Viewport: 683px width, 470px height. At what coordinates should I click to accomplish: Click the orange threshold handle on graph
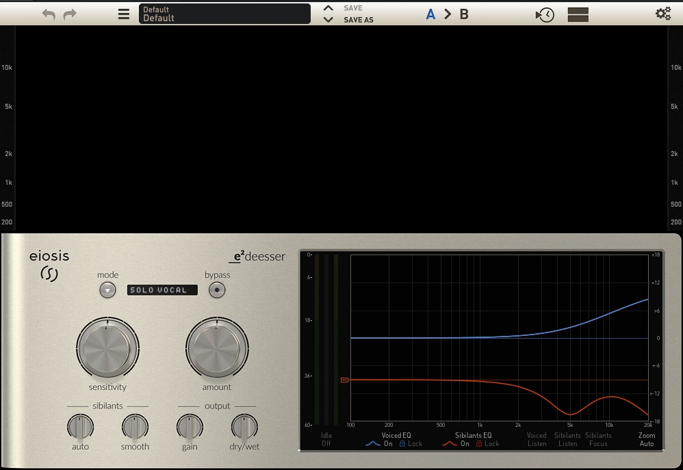tap(345, 380)
